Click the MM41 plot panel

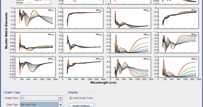click(x=35, y=67)
